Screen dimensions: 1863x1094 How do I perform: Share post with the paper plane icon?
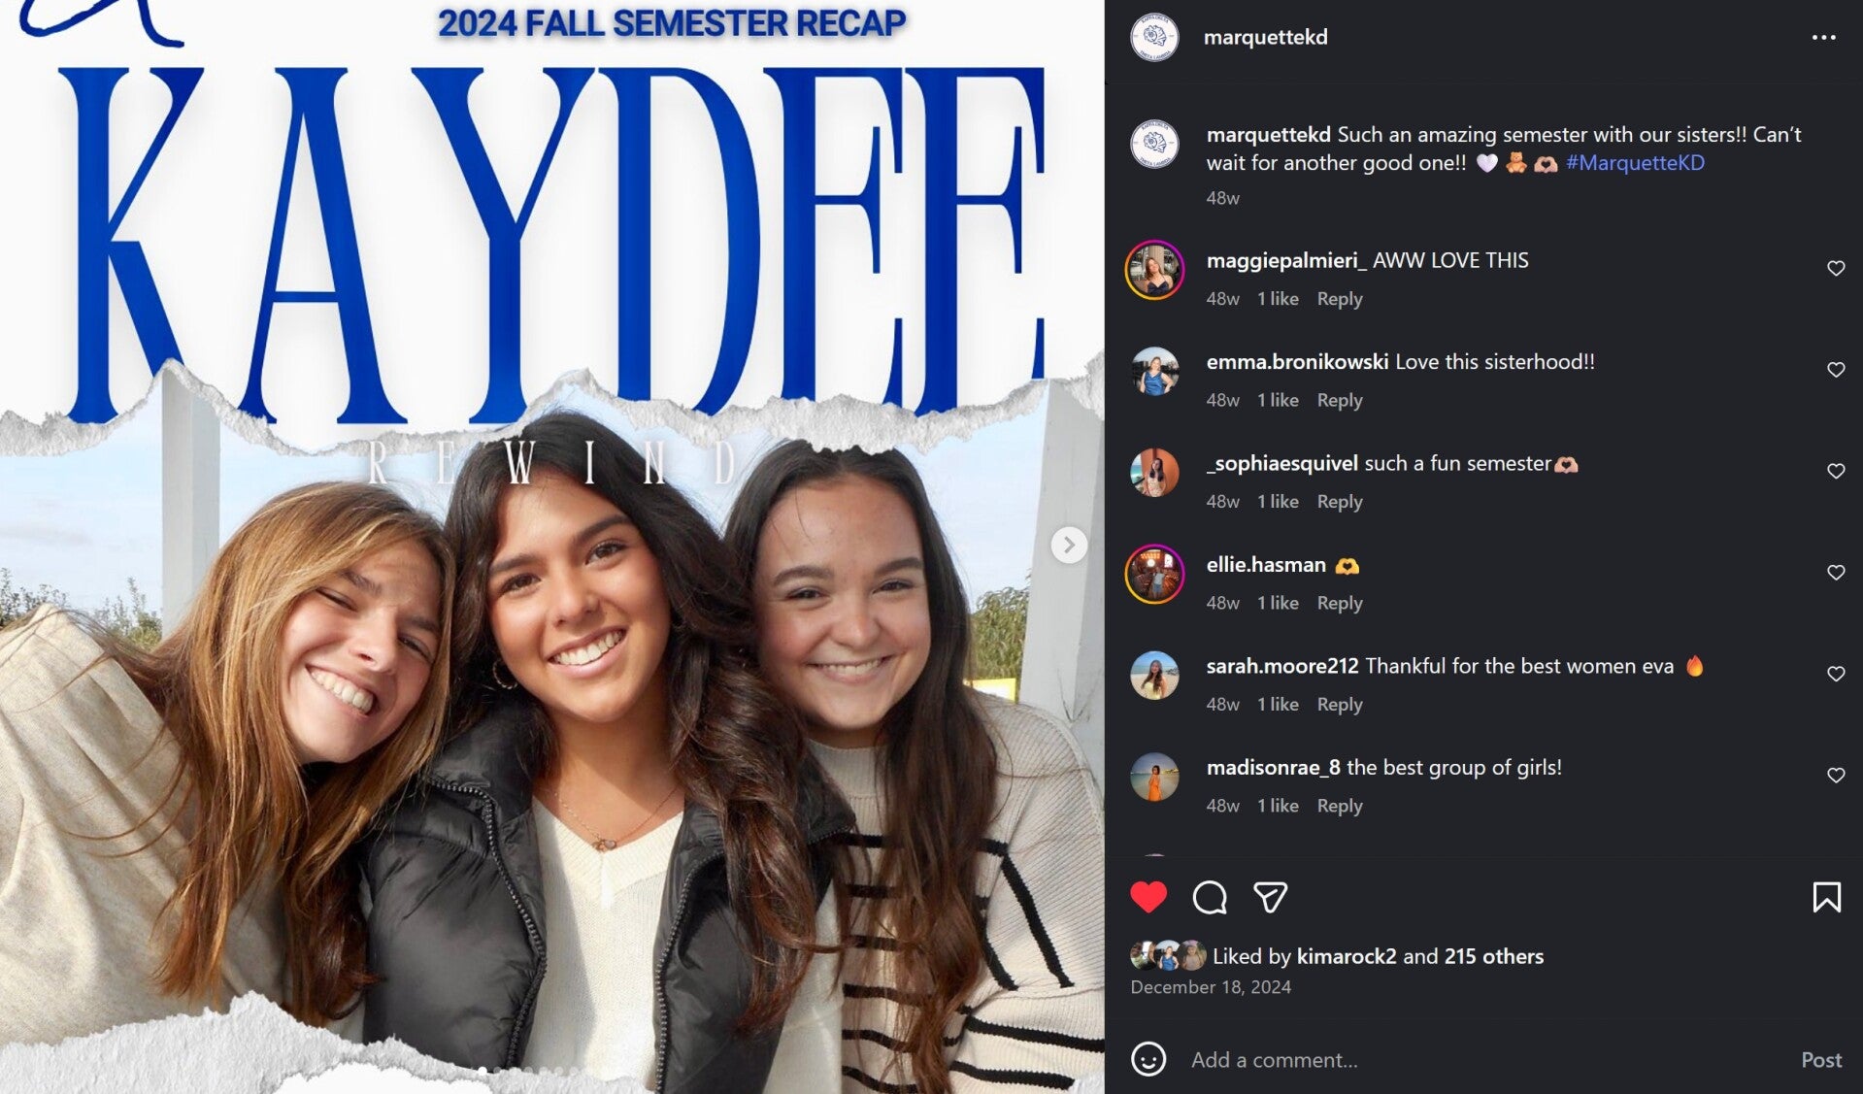coord(1270,897)
